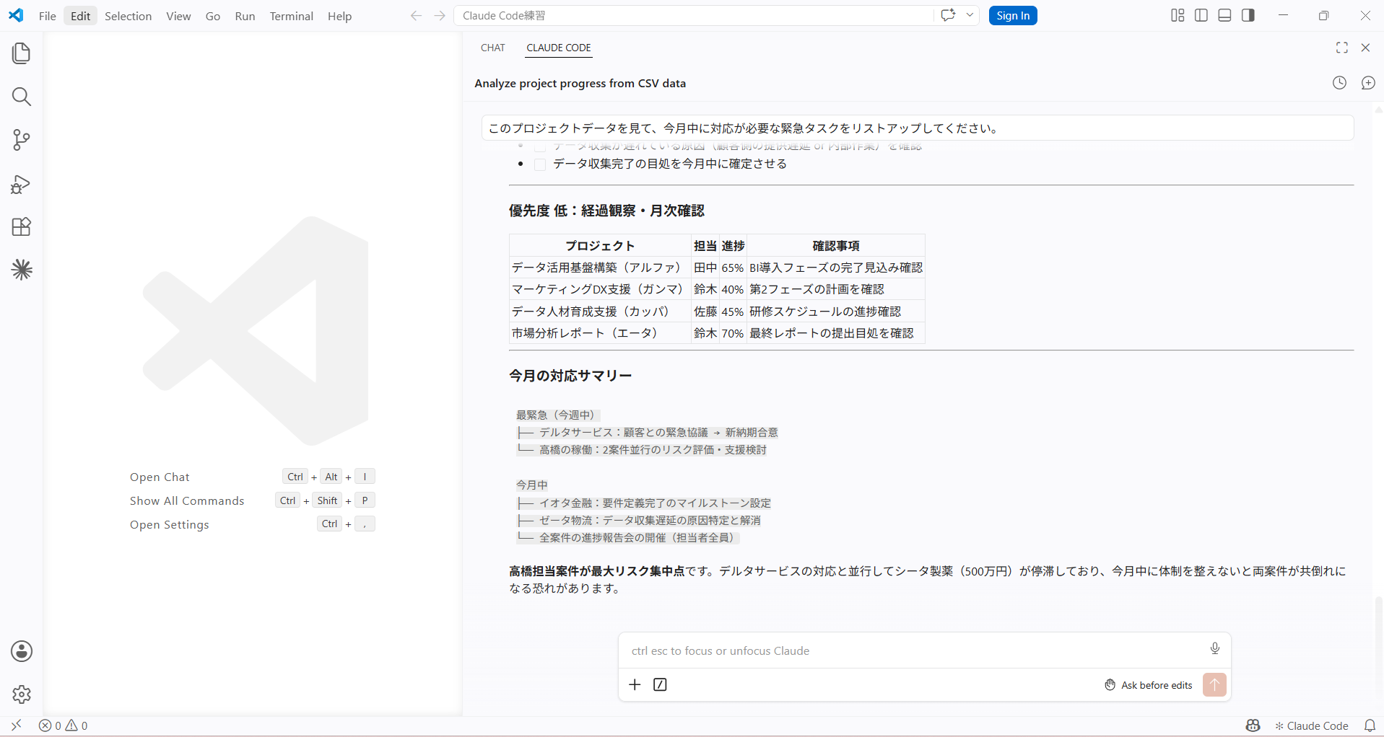This screenshot has width=1384, height=737.
Task: Toggle the Primary Side Bar
Action: click(1201, 15)
